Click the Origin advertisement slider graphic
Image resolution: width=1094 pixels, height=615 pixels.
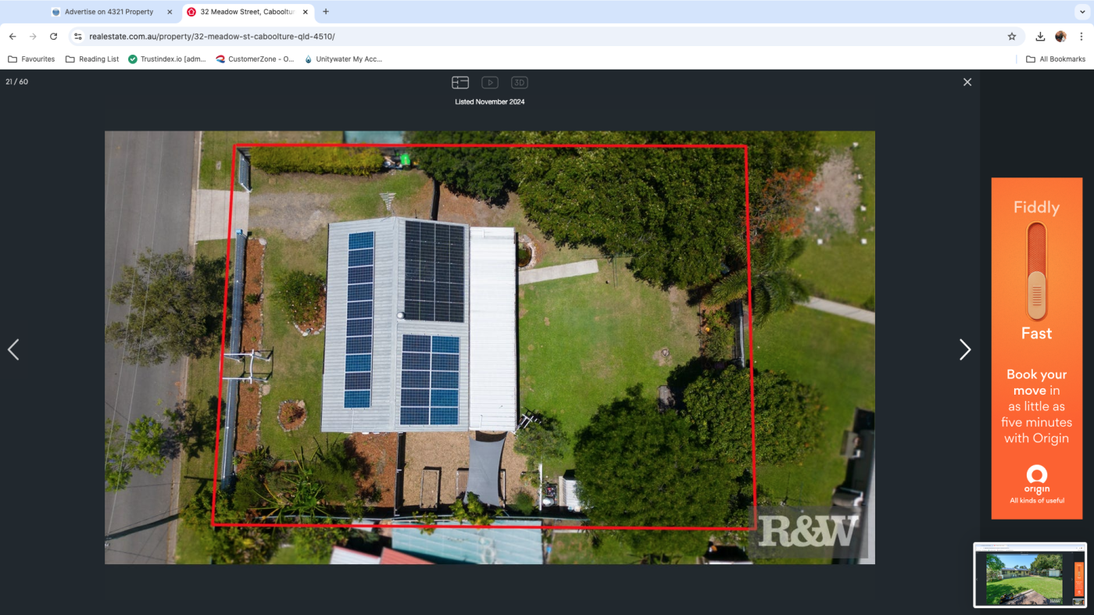tap(1036, 271)
